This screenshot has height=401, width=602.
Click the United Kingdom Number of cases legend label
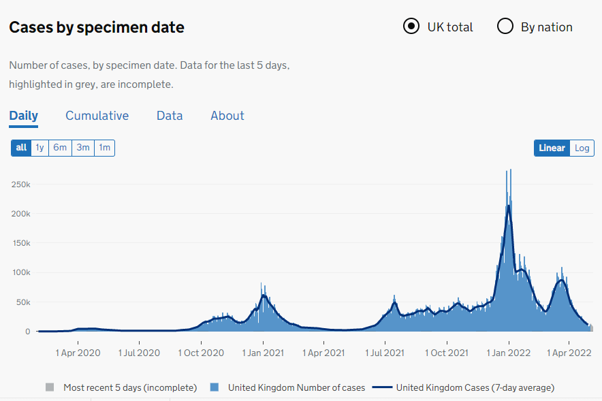(x=296, y=387)
